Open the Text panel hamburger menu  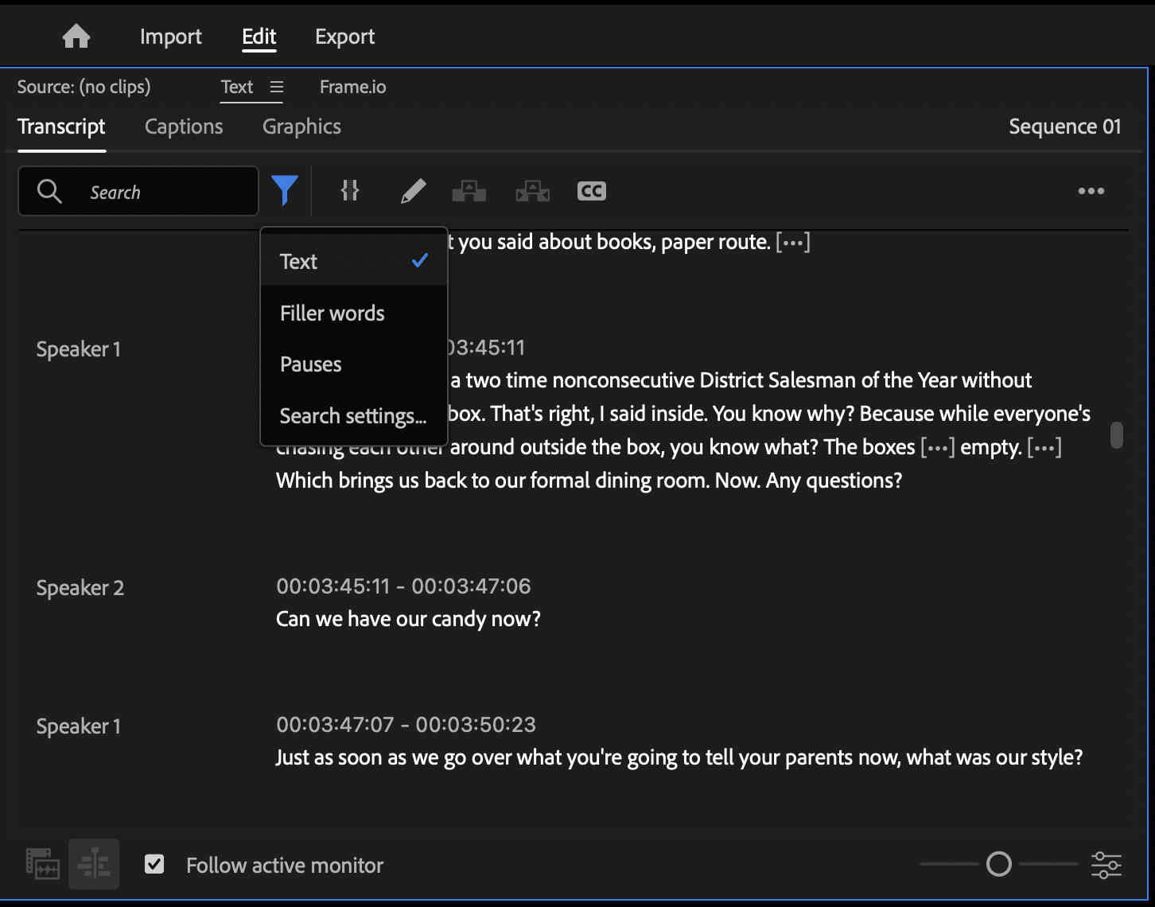(x=276, y=87)
